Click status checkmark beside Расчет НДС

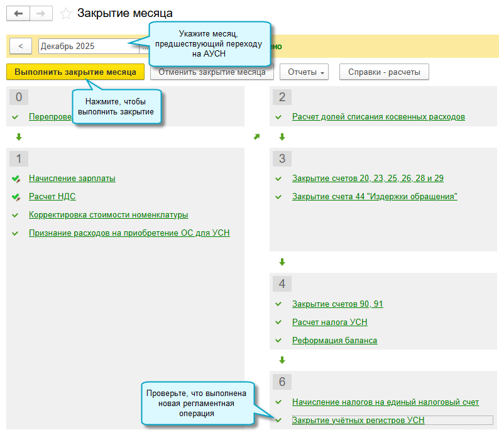pyautogui.click(x=16, y=197)
